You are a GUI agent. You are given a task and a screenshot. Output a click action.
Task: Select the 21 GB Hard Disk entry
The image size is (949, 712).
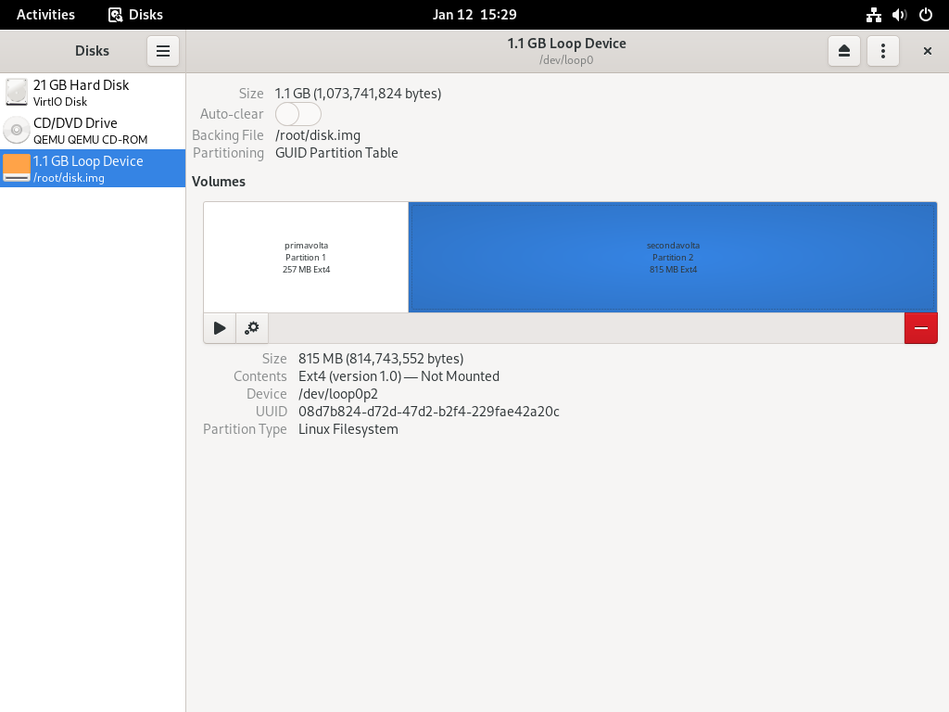tap(93, 93)
